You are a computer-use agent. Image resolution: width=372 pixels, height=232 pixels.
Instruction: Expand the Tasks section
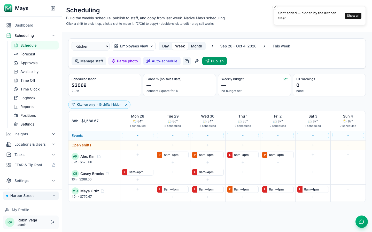[31, 155]
